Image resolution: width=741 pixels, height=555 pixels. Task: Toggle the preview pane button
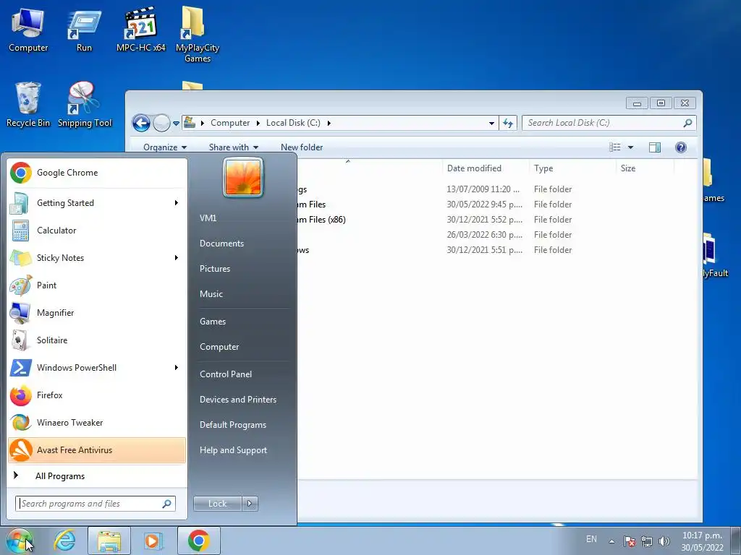point(654,147)
